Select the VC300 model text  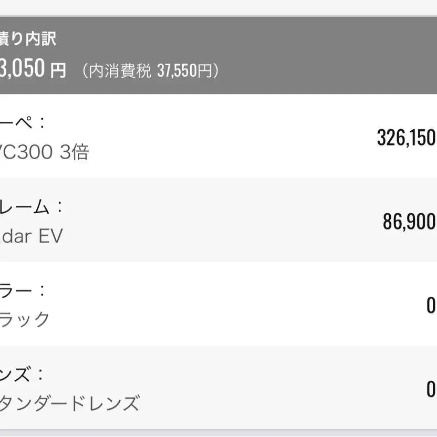(x=26, y=152)
